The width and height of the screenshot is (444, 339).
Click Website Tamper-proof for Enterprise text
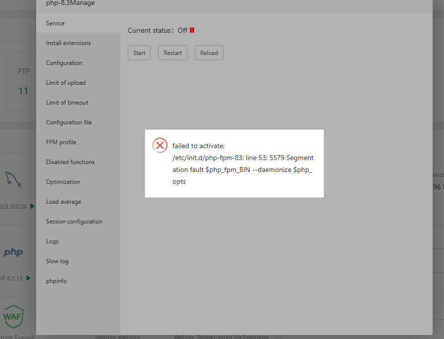(222, 337)
